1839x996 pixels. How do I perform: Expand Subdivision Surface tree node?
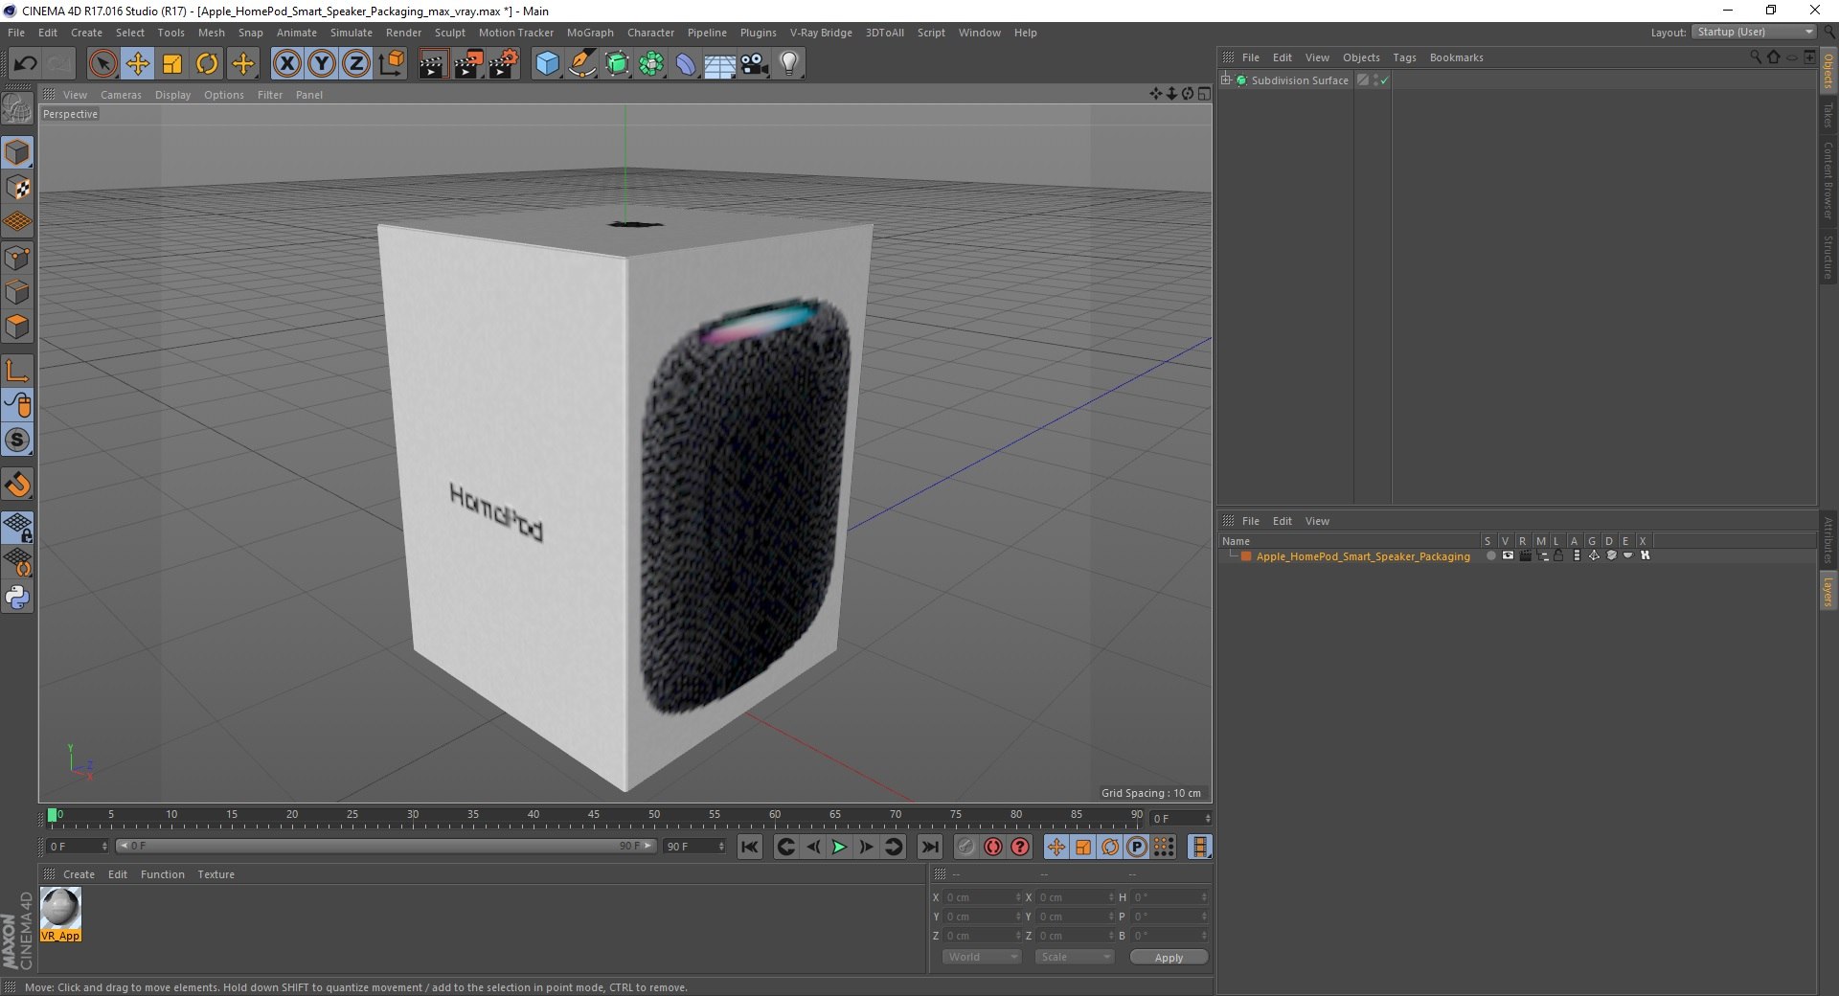[1225, 79]
